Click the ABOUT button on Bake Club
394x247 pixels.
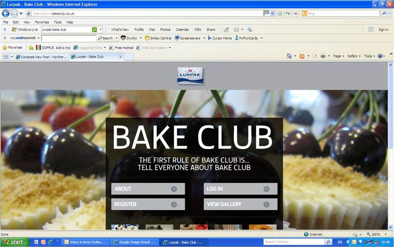pyautogui.click(x=148, y=189)
